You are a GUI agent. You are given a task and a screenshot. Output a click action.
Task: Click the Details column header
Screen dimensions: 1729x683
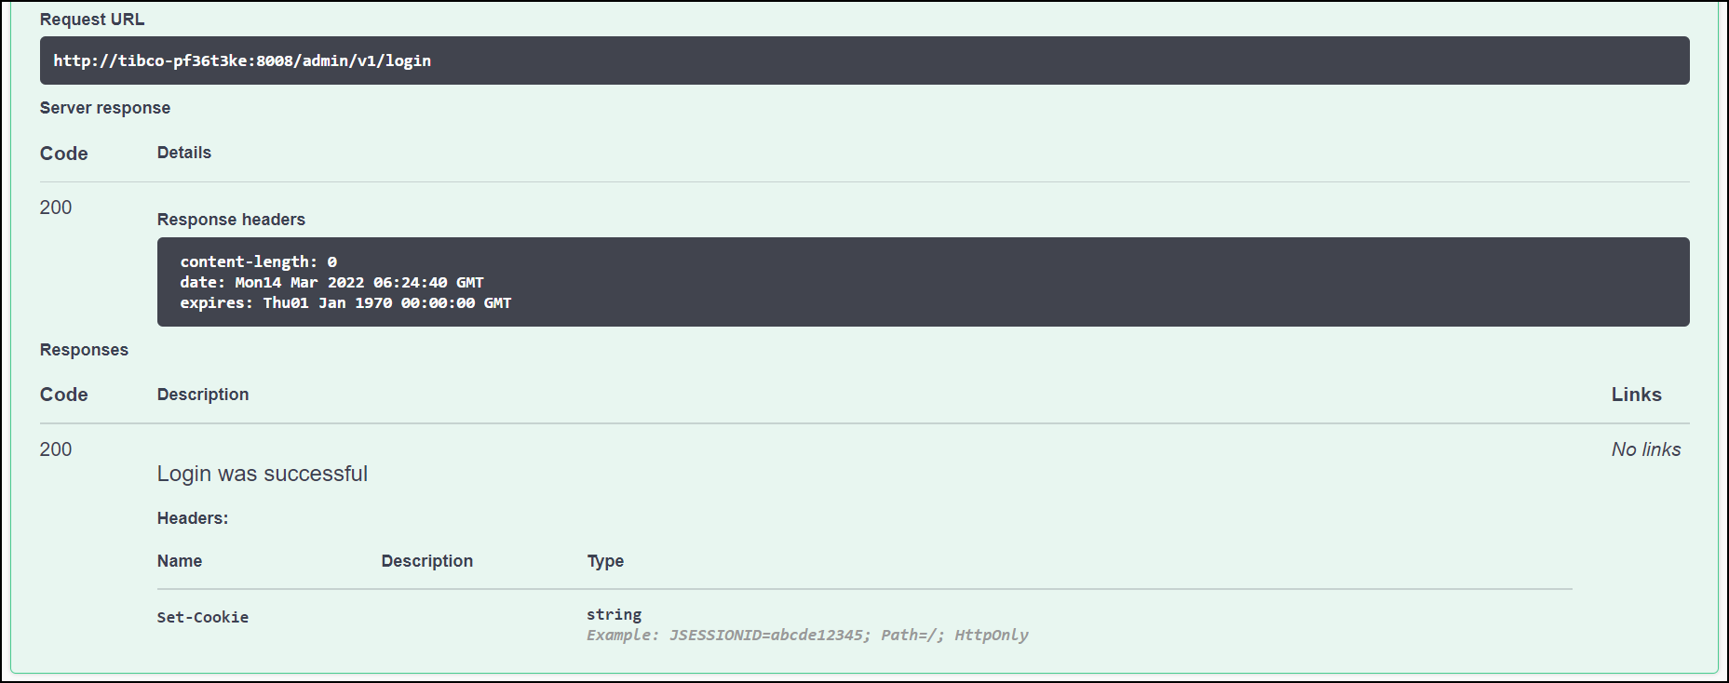pos(184,153)
